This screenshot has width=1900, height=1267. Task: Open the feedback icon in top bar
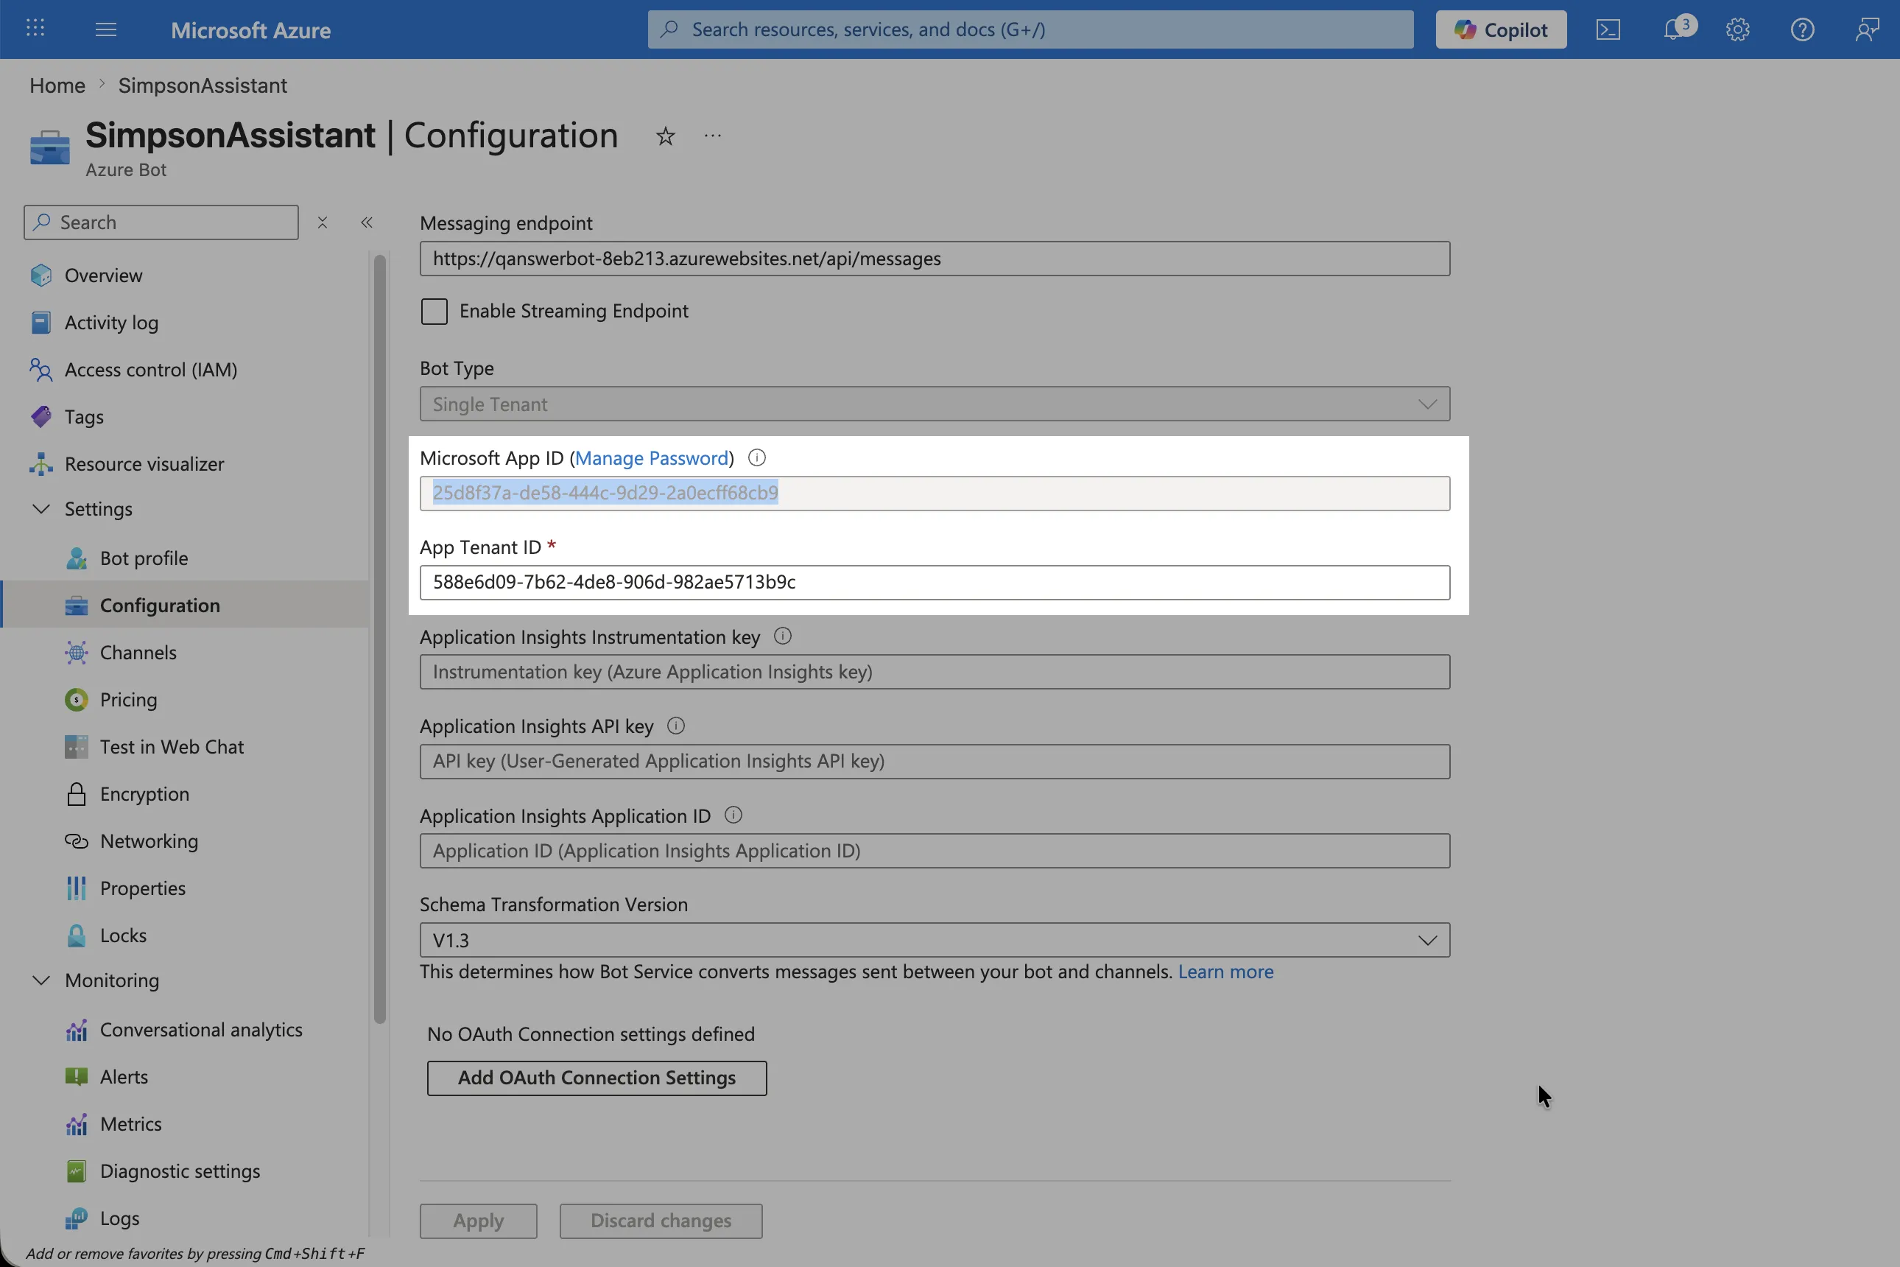pos(1867,30)
